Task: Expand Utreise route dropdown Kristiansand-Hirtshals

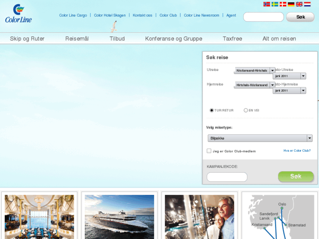Action: pyautogui.click(x=254, y=70)
